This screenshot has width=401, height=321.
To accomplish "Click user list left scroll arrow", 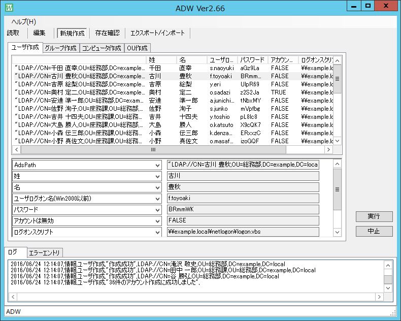I will point(17,150).
